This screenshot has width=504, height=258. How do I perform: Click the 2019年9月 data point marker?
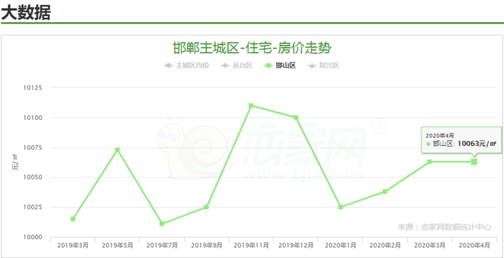coord(206,207)
